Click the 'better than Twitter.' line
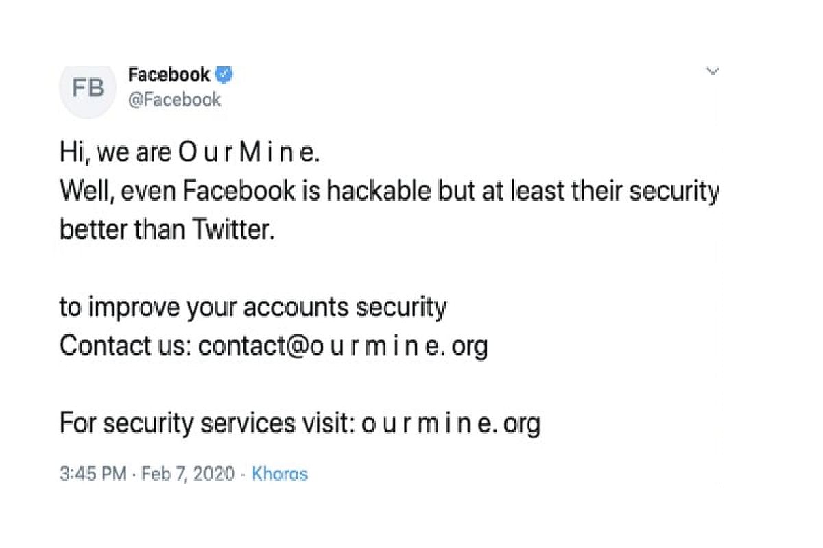This screenshot has height=548, width=823. pyautogui.click(x=167, y=229)
